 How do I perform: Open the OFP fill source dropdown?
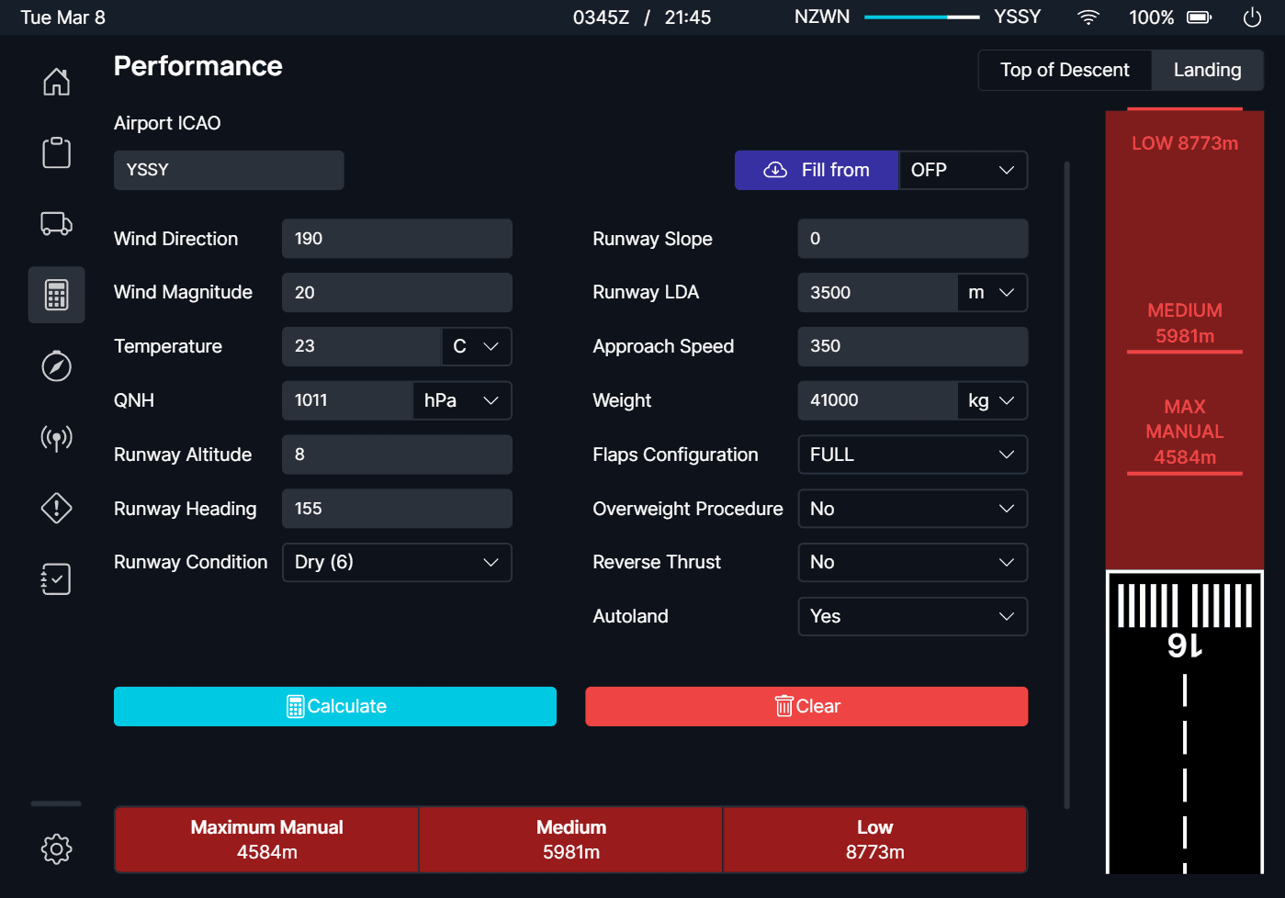click(962, 170)
